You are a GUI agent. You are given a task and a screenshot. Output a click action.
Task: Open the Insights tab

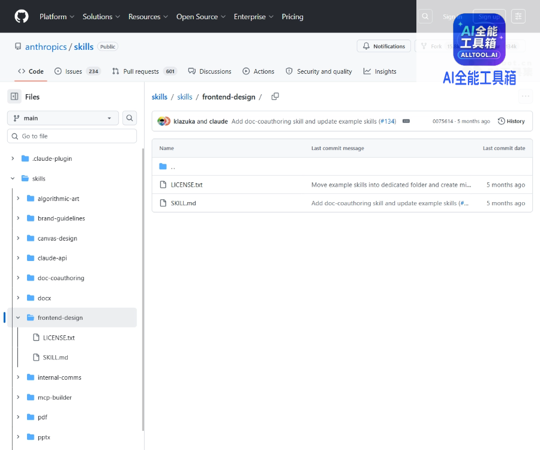point(380,71)
